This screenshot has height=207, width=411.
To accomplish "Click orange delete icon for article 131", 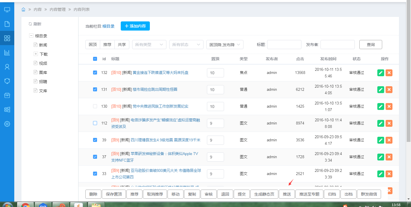I will [389, 90].
